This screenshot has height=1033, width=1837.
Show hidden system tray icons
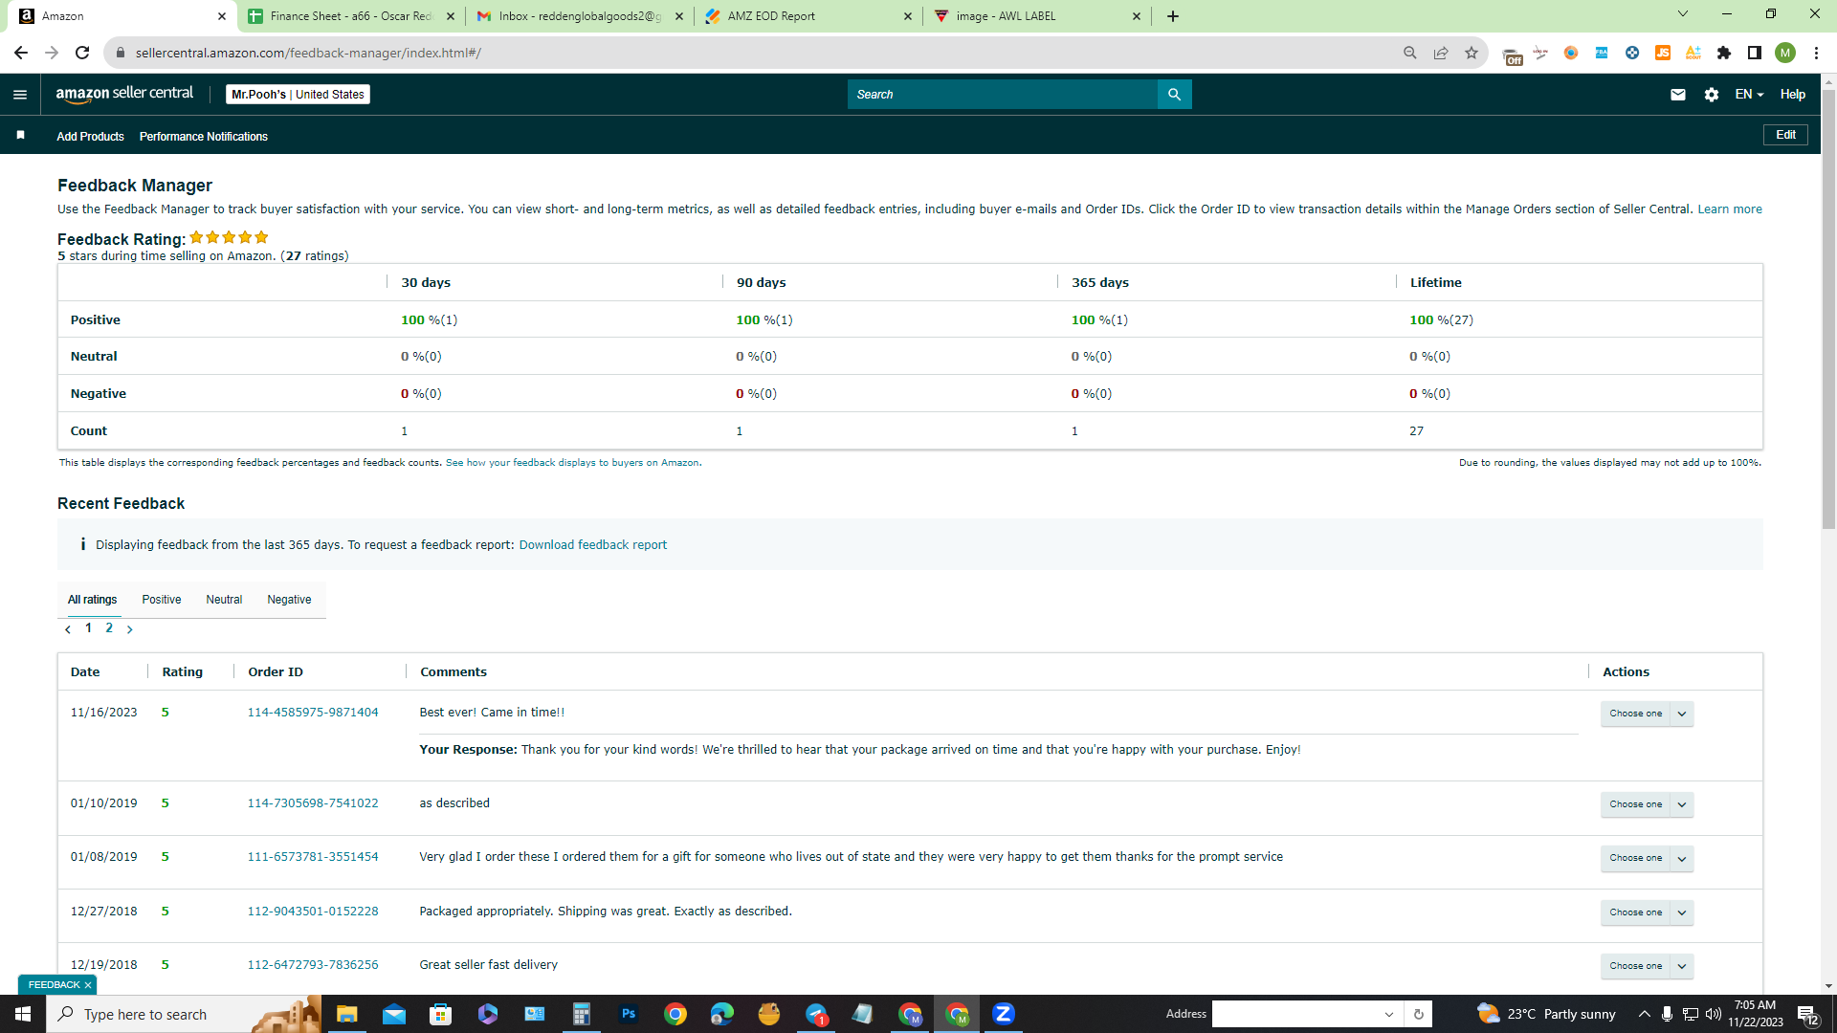(1644, 1014)
